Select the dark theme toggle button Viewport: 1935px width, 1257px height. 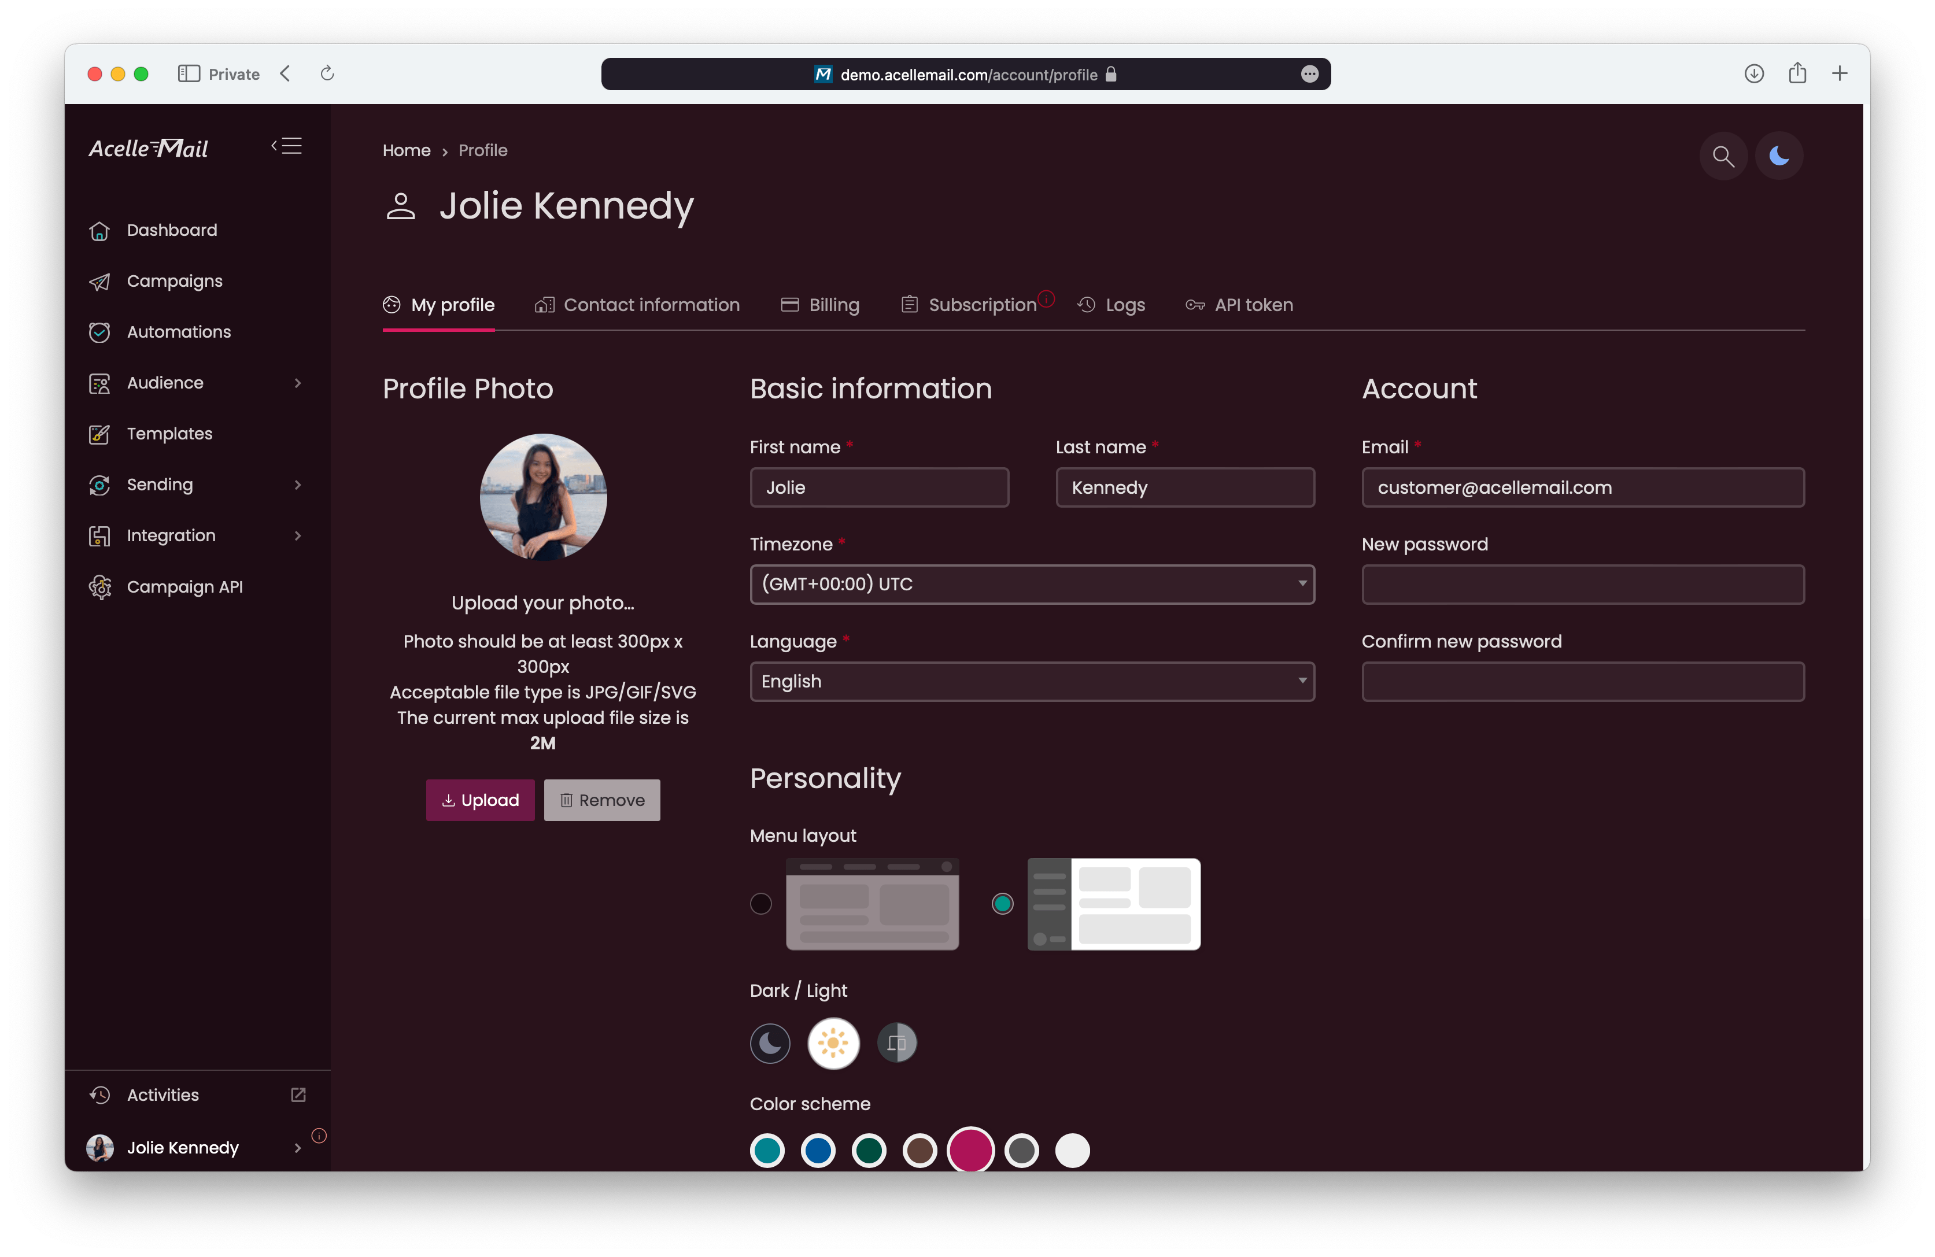(773, 1042)
